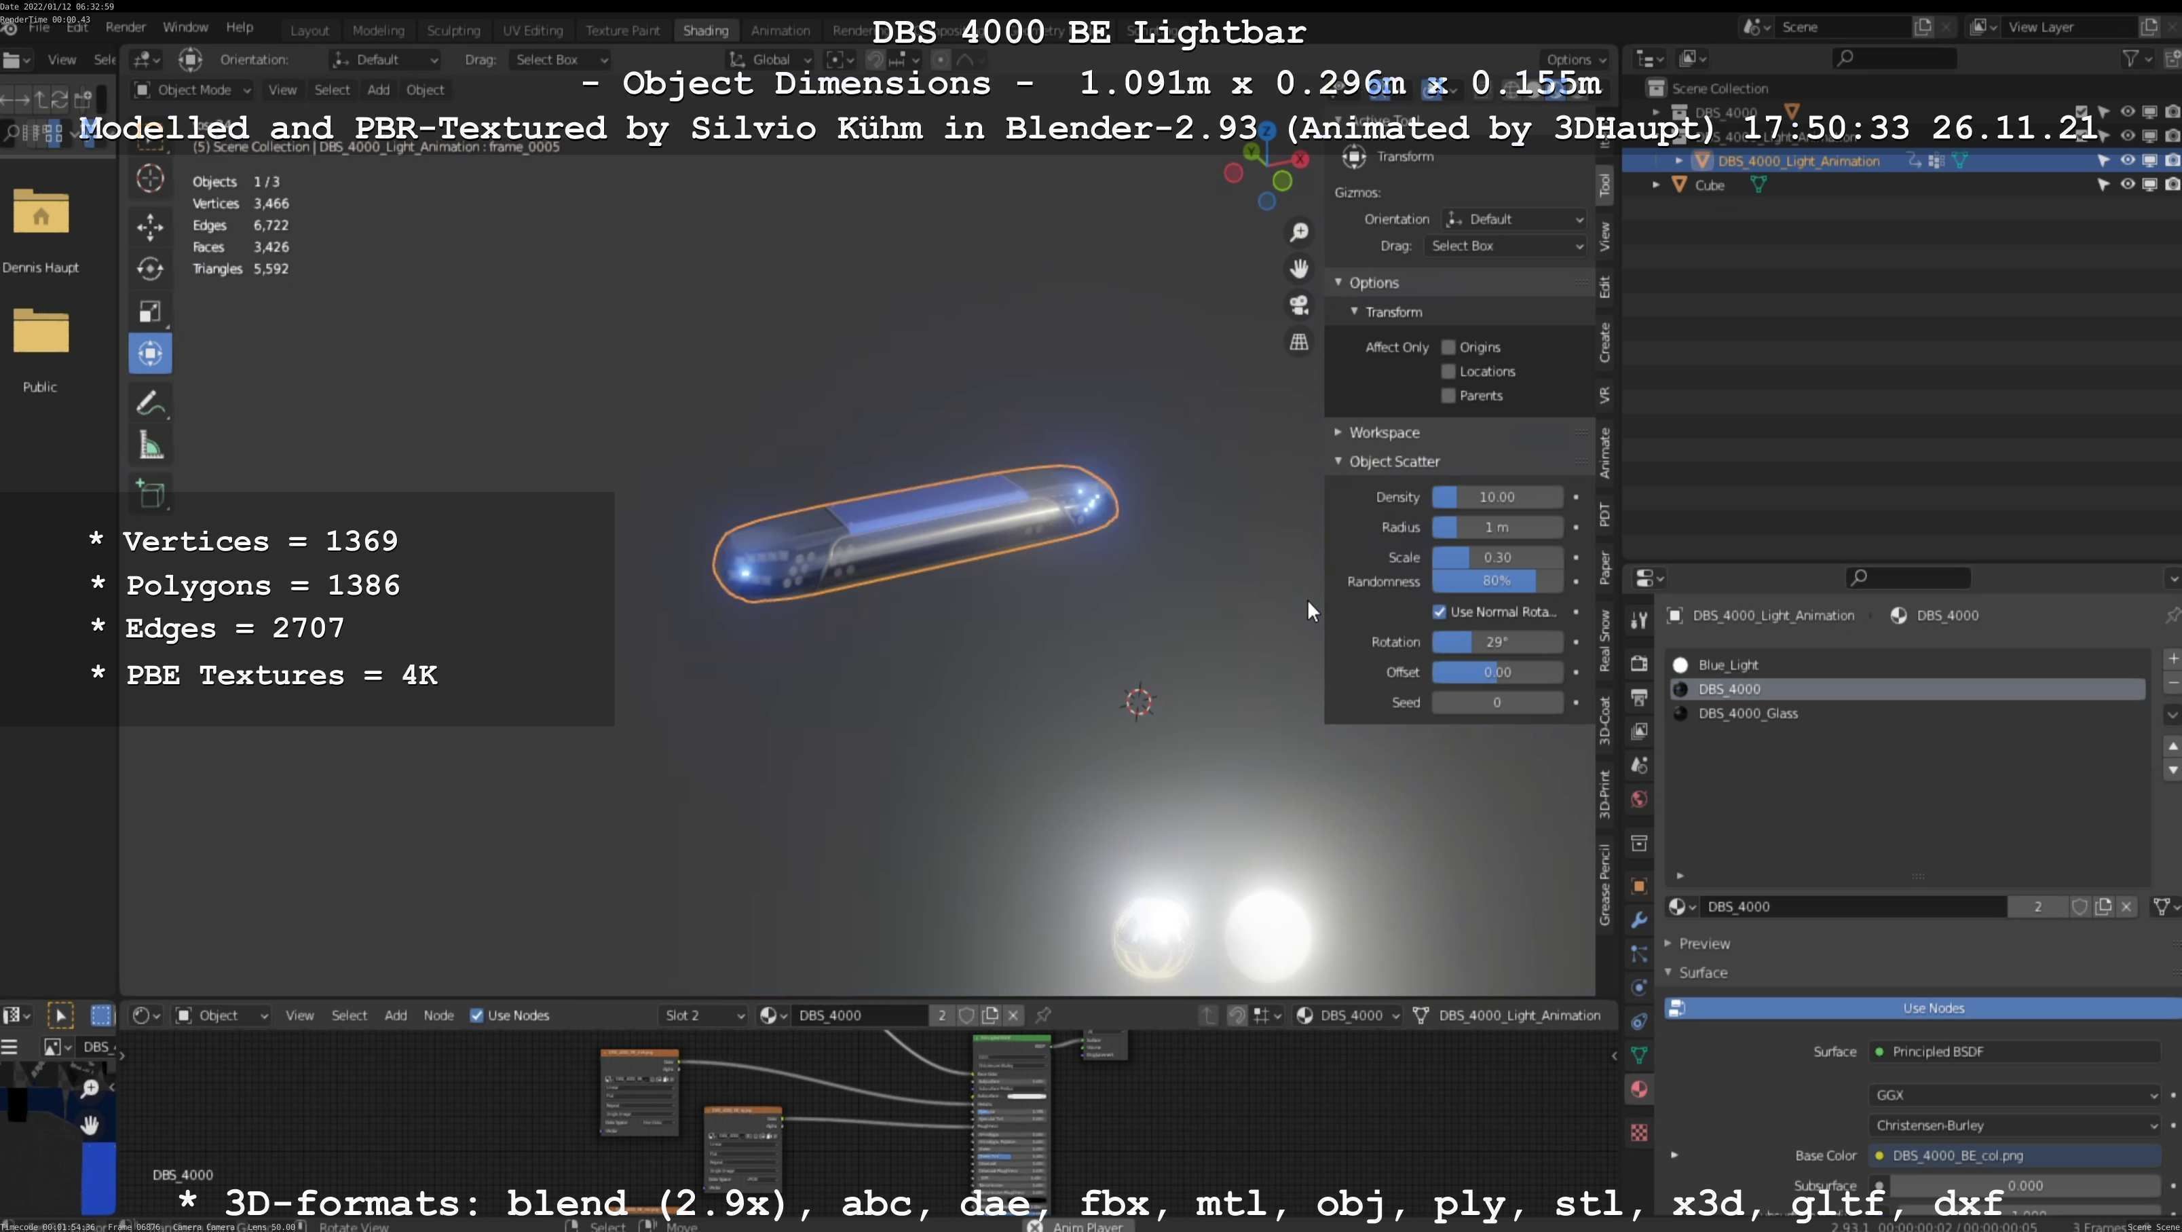The height and width of the screenshot is (1232, 2182).
Task: Open the Slot 2 material slot dropdown
Action: [x=703, y=1015]
